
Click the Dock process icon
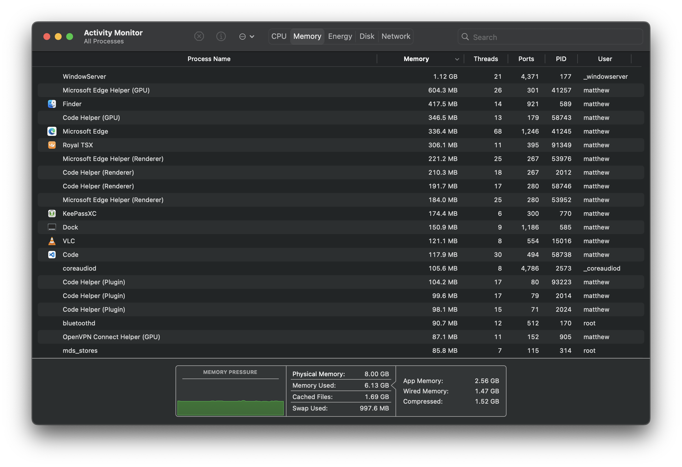point(52,227)
